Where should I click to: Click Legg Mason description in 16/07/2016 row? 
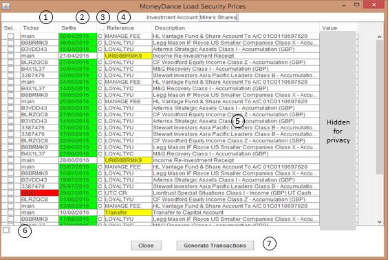[x=236, y=173]
